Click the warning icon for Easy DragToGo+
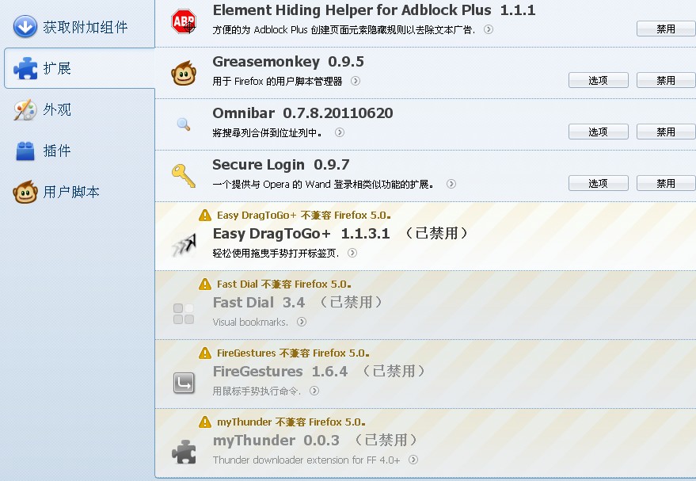Screen dimensions: 696x481 pyautogui.click(x=205, y=216)
